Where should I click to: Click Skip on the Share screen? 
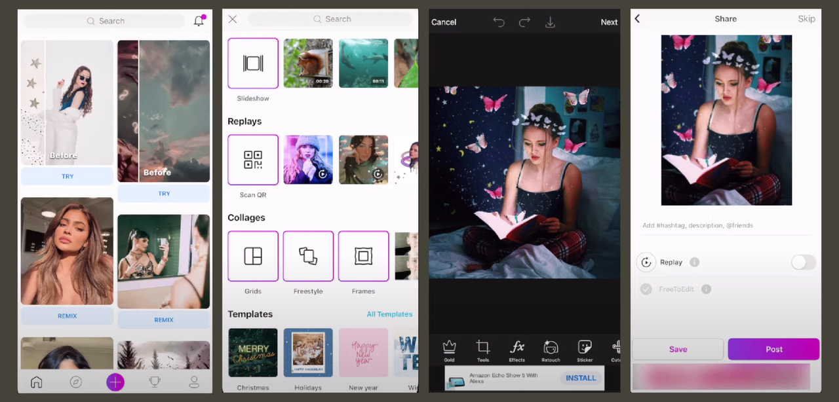click(806, 19)
